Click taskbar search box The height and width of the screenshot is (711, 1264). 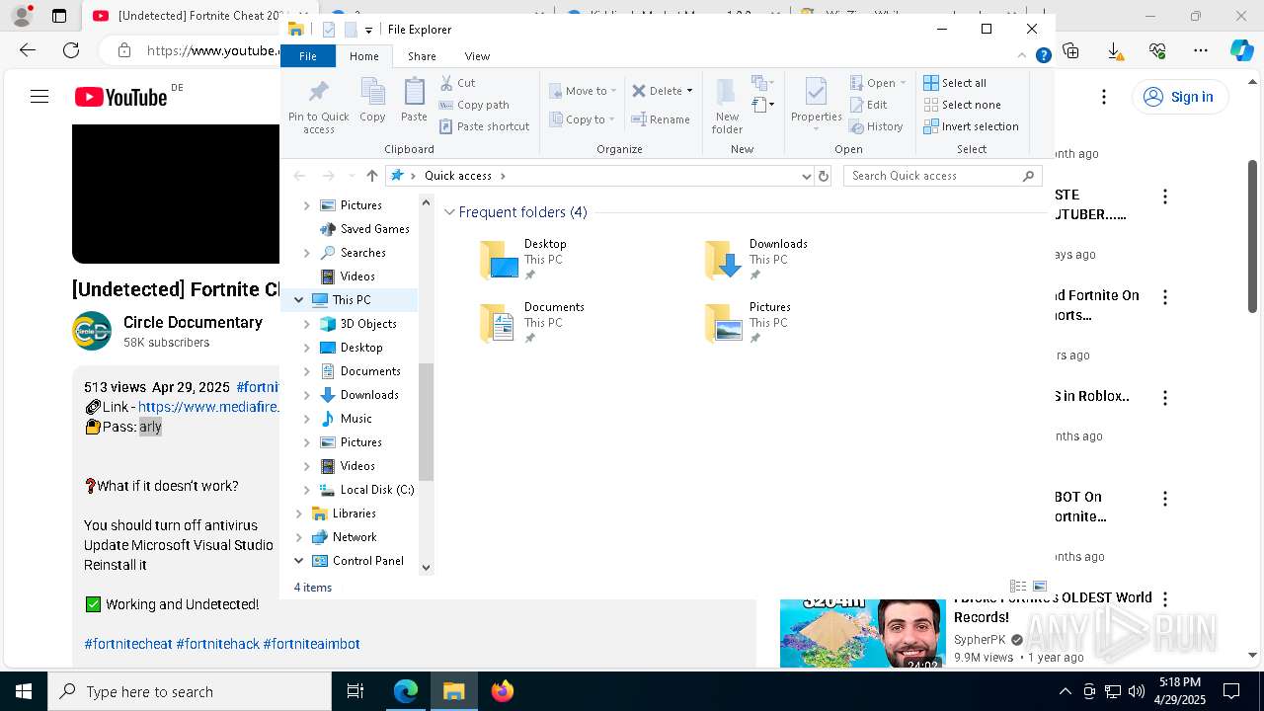[190, 692]
